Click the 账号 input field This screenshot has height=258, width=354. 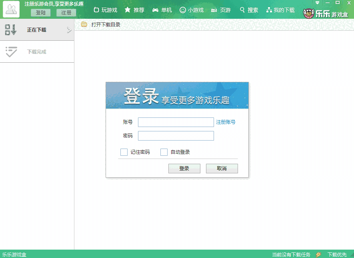click(x=176, y=122)
